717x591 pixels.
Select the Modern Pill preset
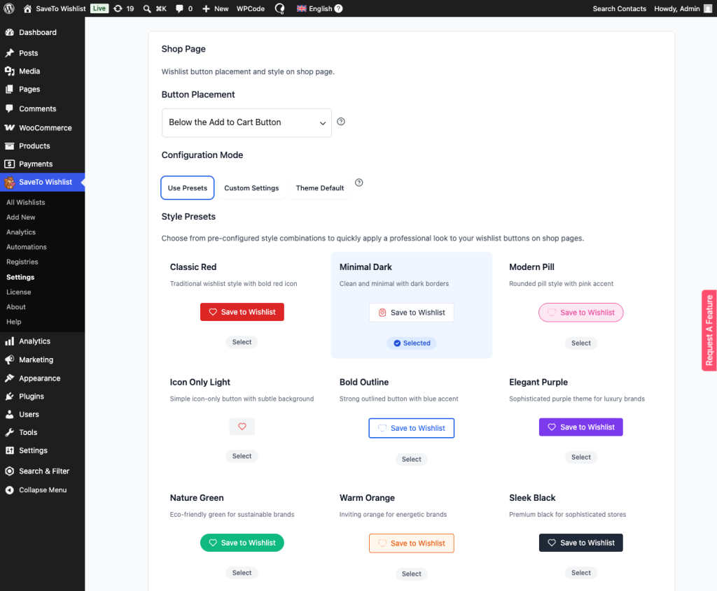580,343
